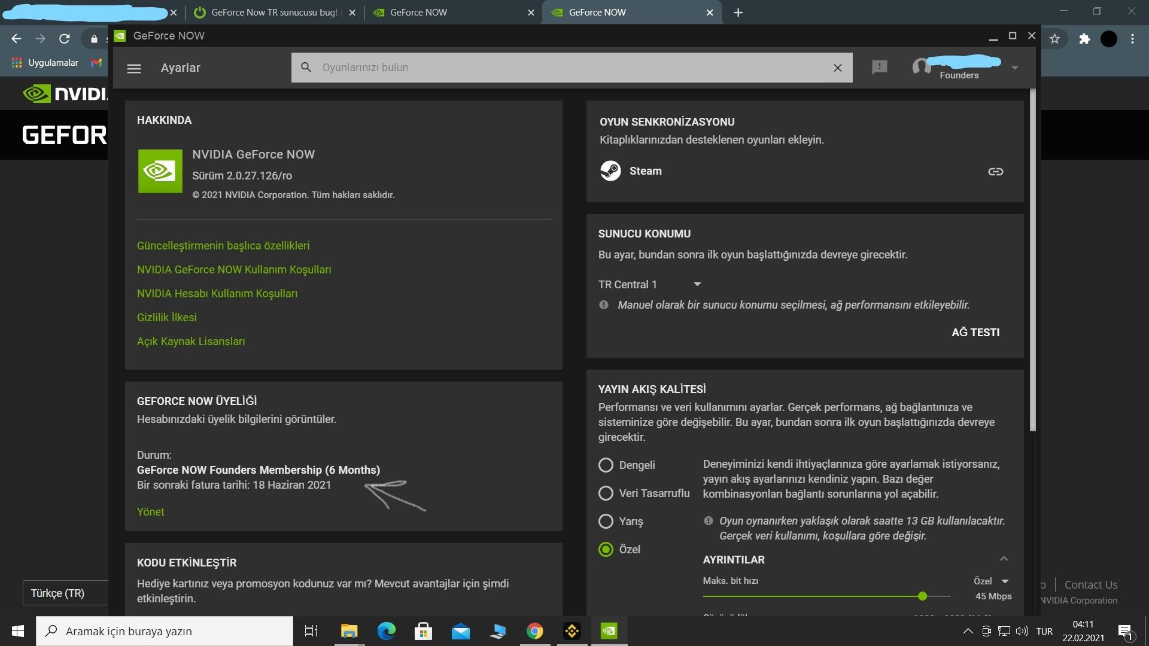The image size is (1149, 646).
Task: Collapse the AYRINTILAR details section
Action: tap(1004, 559)
